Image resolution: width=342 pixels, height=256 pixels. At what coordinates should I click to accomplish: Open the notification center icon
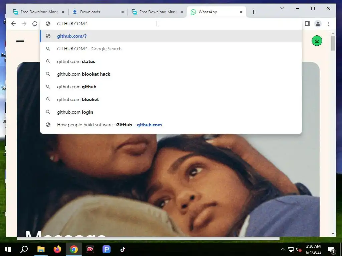[x=331, y=249]
